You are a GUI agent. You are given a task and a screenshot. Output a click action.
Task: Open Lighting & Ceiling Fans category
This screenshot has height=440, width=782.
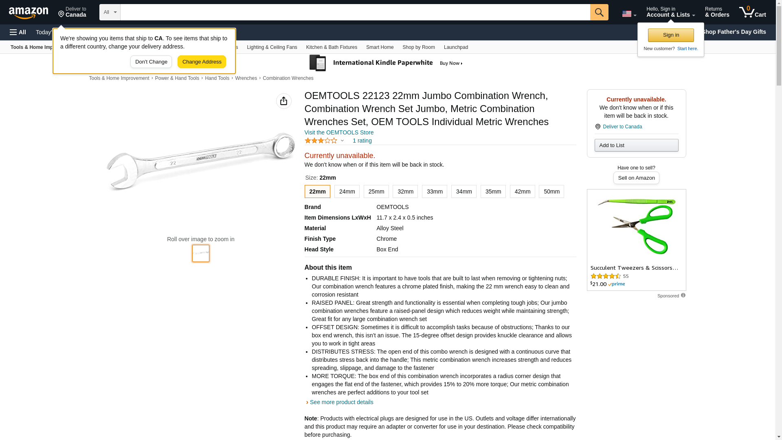(x=272, y=47)
